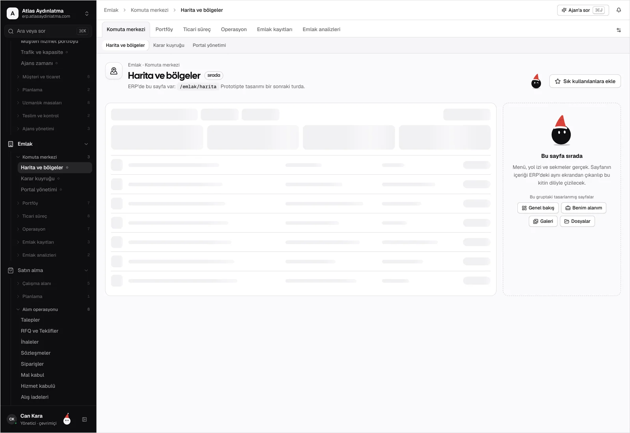
Task: Open Talepler in the sidebar
Action: [x=55, y=320]
